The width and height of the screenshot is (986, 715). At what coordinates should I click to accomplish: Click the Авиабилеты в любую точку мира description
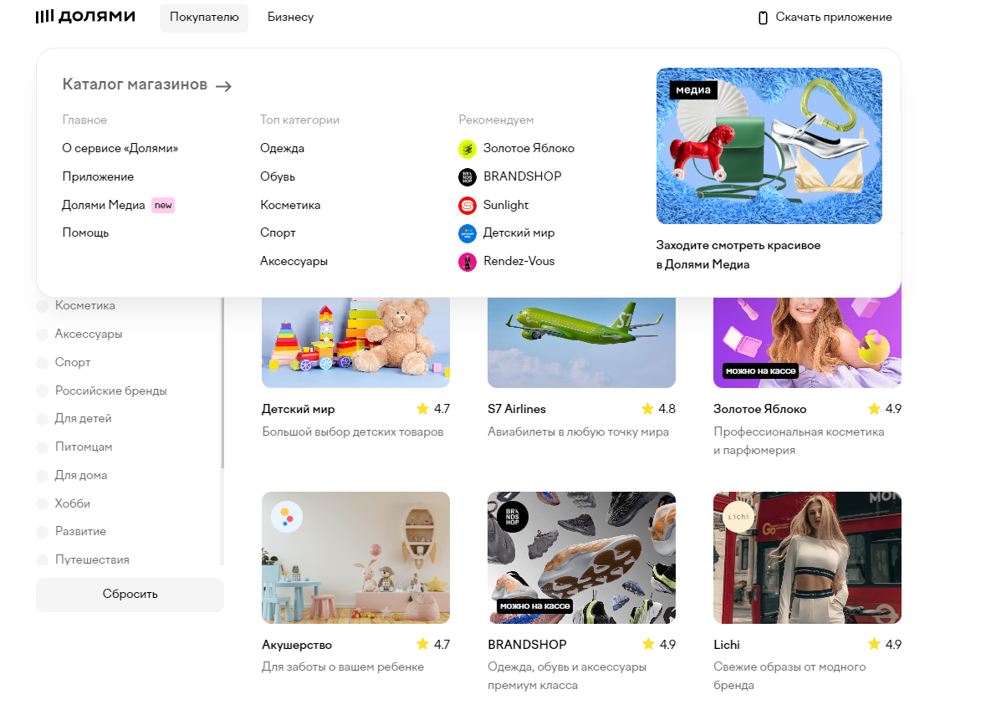tap(578, 432)
